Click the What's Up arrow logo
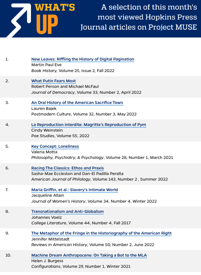 click(x=19, y=20)
